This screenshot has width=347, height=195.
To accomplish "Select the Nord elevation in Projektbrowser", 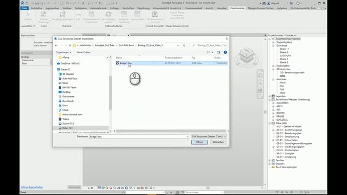I will tap(282, 83).
